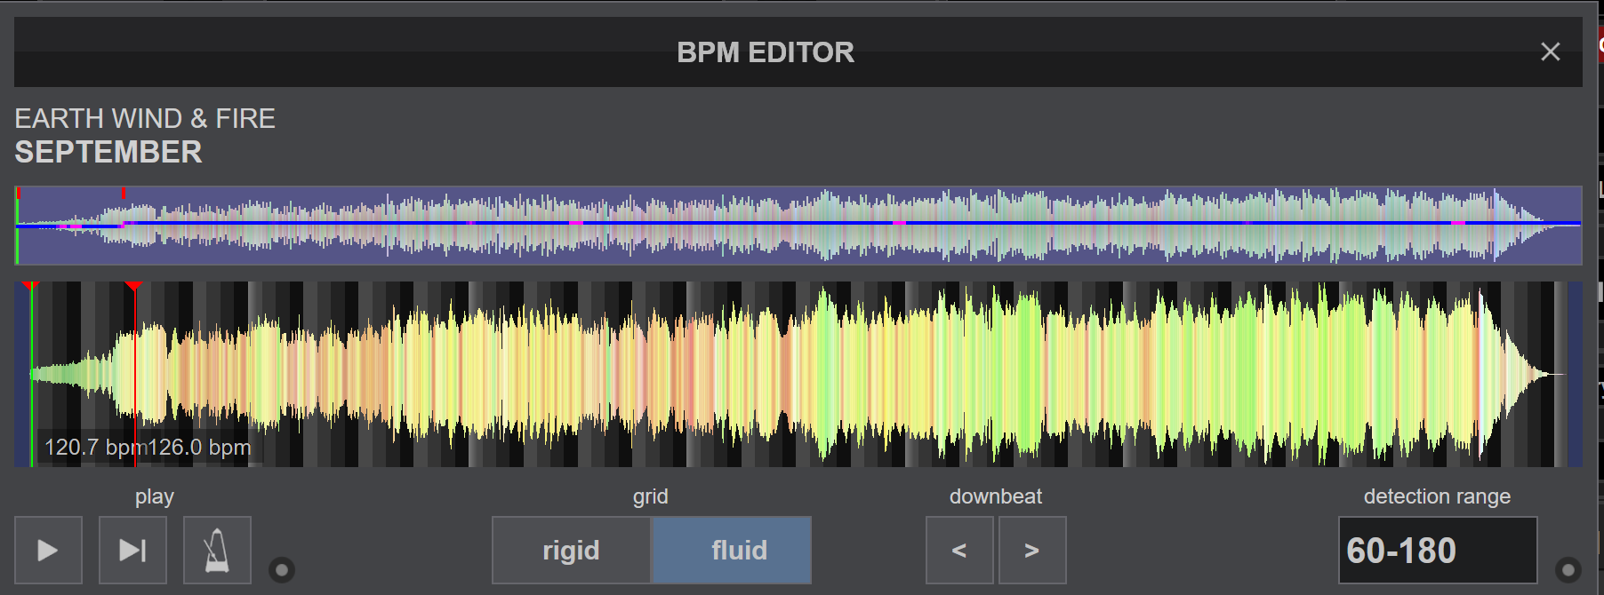The image size is (1604, 595).
Task: Click the play-to-next-marker skip button
Action: click(132, 551)
